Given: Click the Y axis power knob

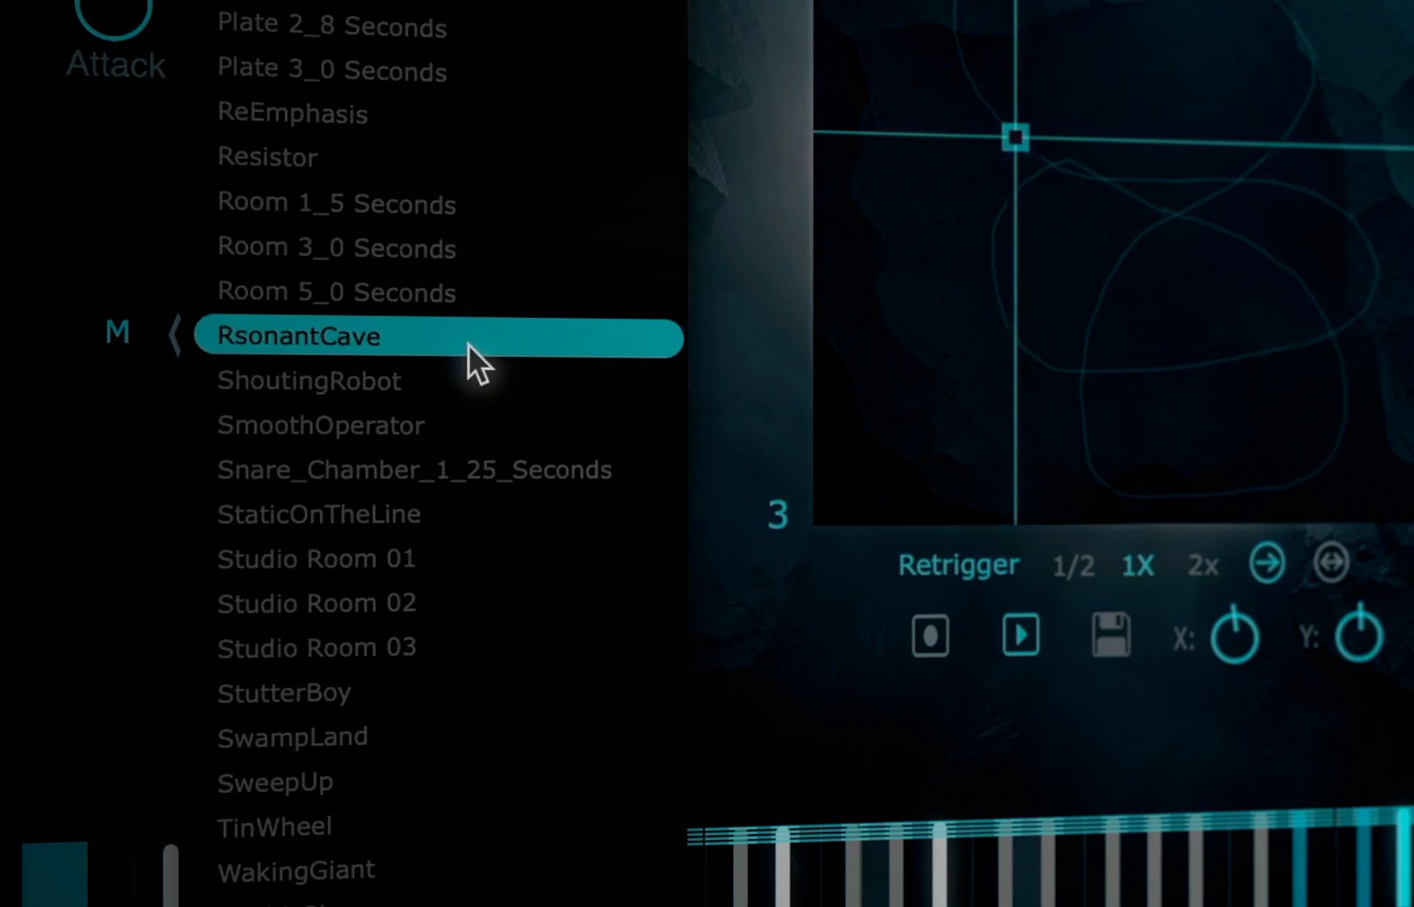Looking at the screenshot, I should (x=1360, y=635).
